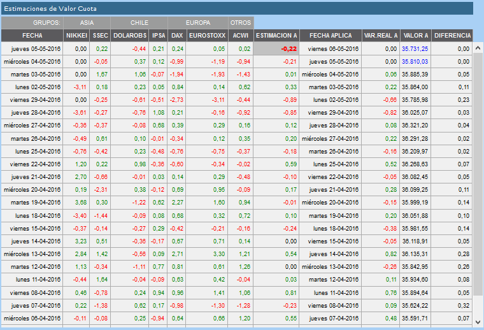Click DIFERENCIA value 0,32

click(x=464, y=305)
